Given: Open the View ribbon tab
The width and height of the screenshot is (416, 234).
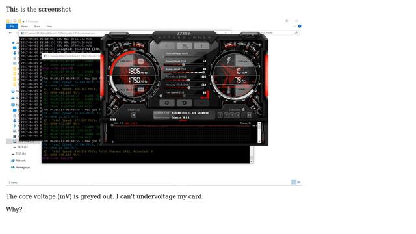Looking at the screenshot, I should (x=49, y=27).
